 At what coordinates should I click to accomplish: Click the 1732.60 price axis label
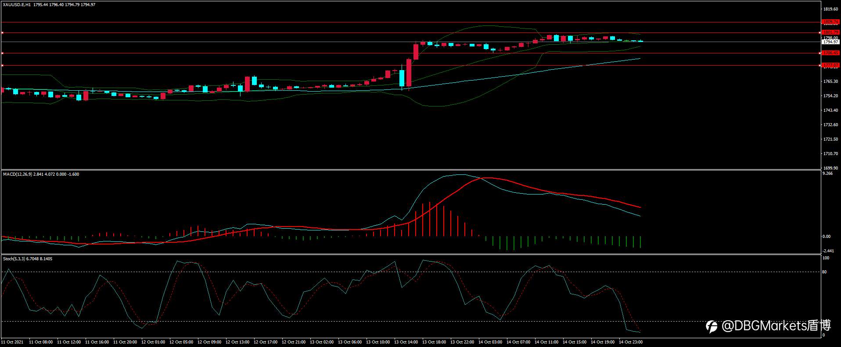click(x=831, y=125)
